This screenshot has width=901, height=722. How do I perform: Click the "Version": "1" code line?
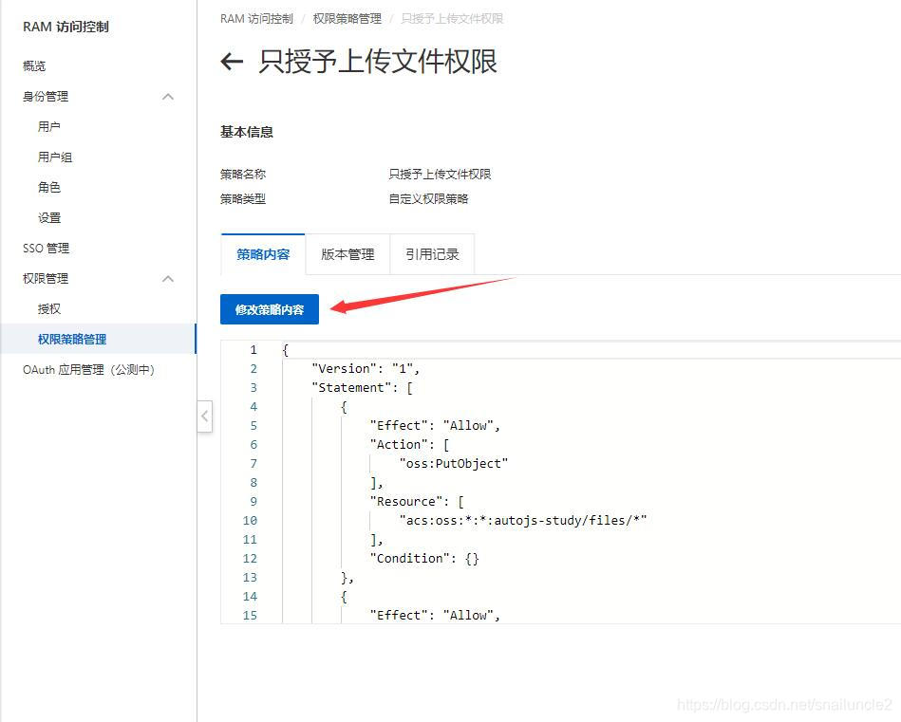tap(366, 369)
